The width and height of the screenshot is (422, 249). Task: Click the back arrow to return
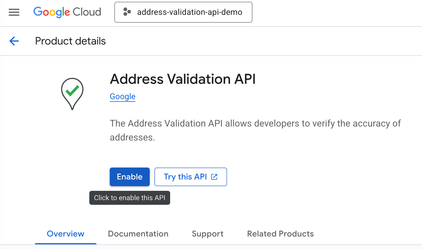tap(14, 41)
